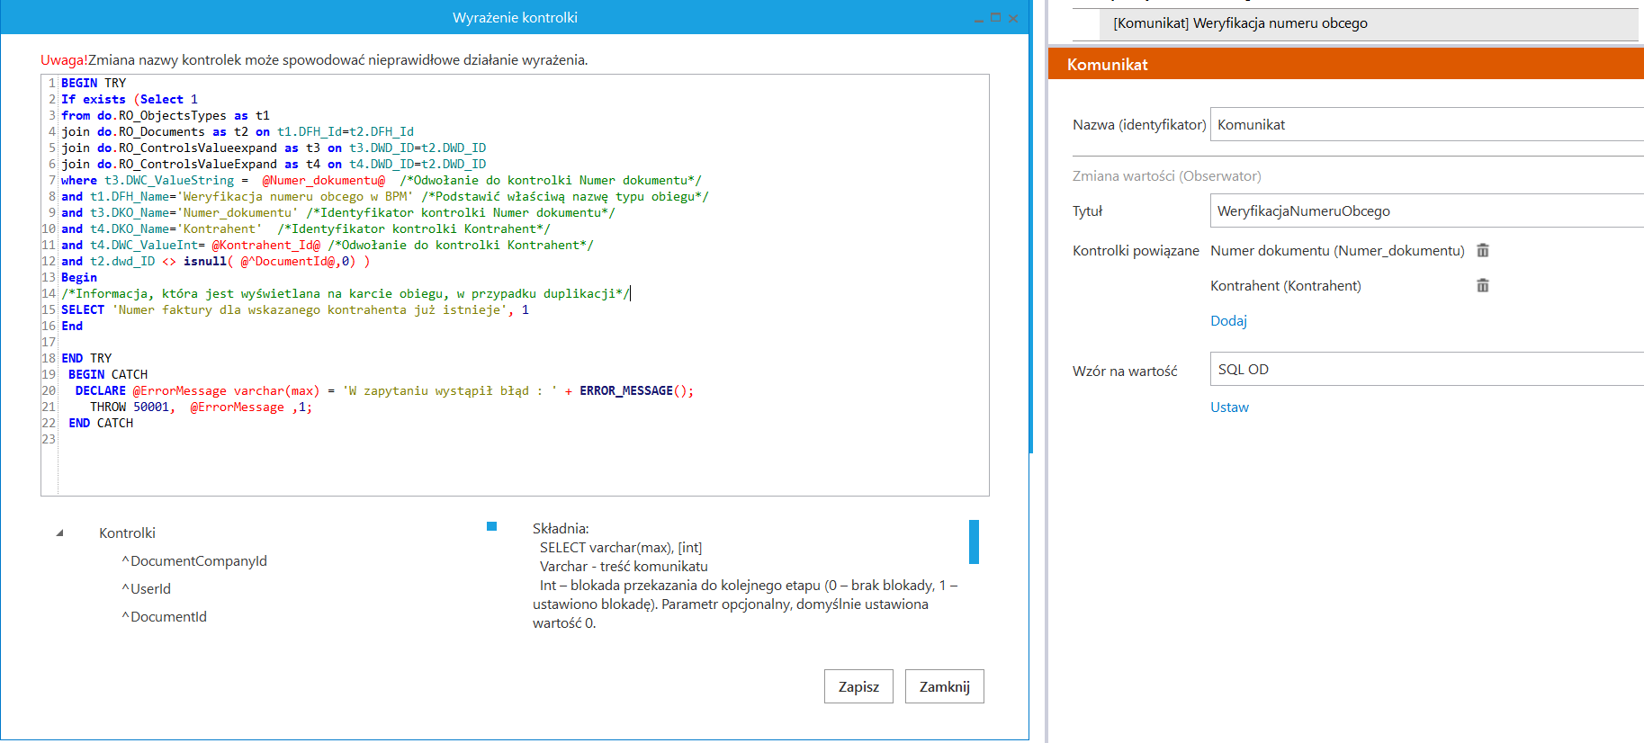Select the [Komunikat] Weryfikacja numeru obcego item
The image size is (1644, 743).
1240,23
